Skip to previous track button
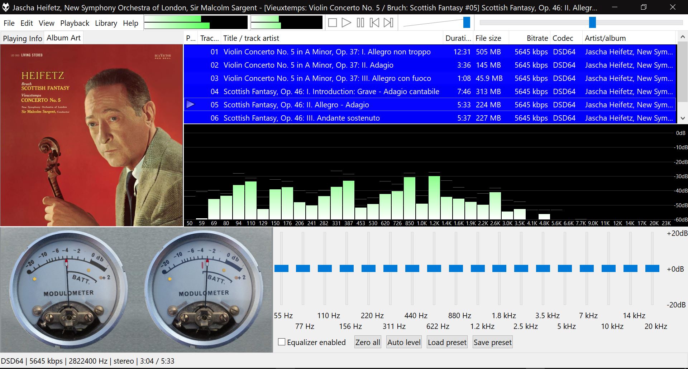This screenshot has width=688, height=369. point(374,23)
